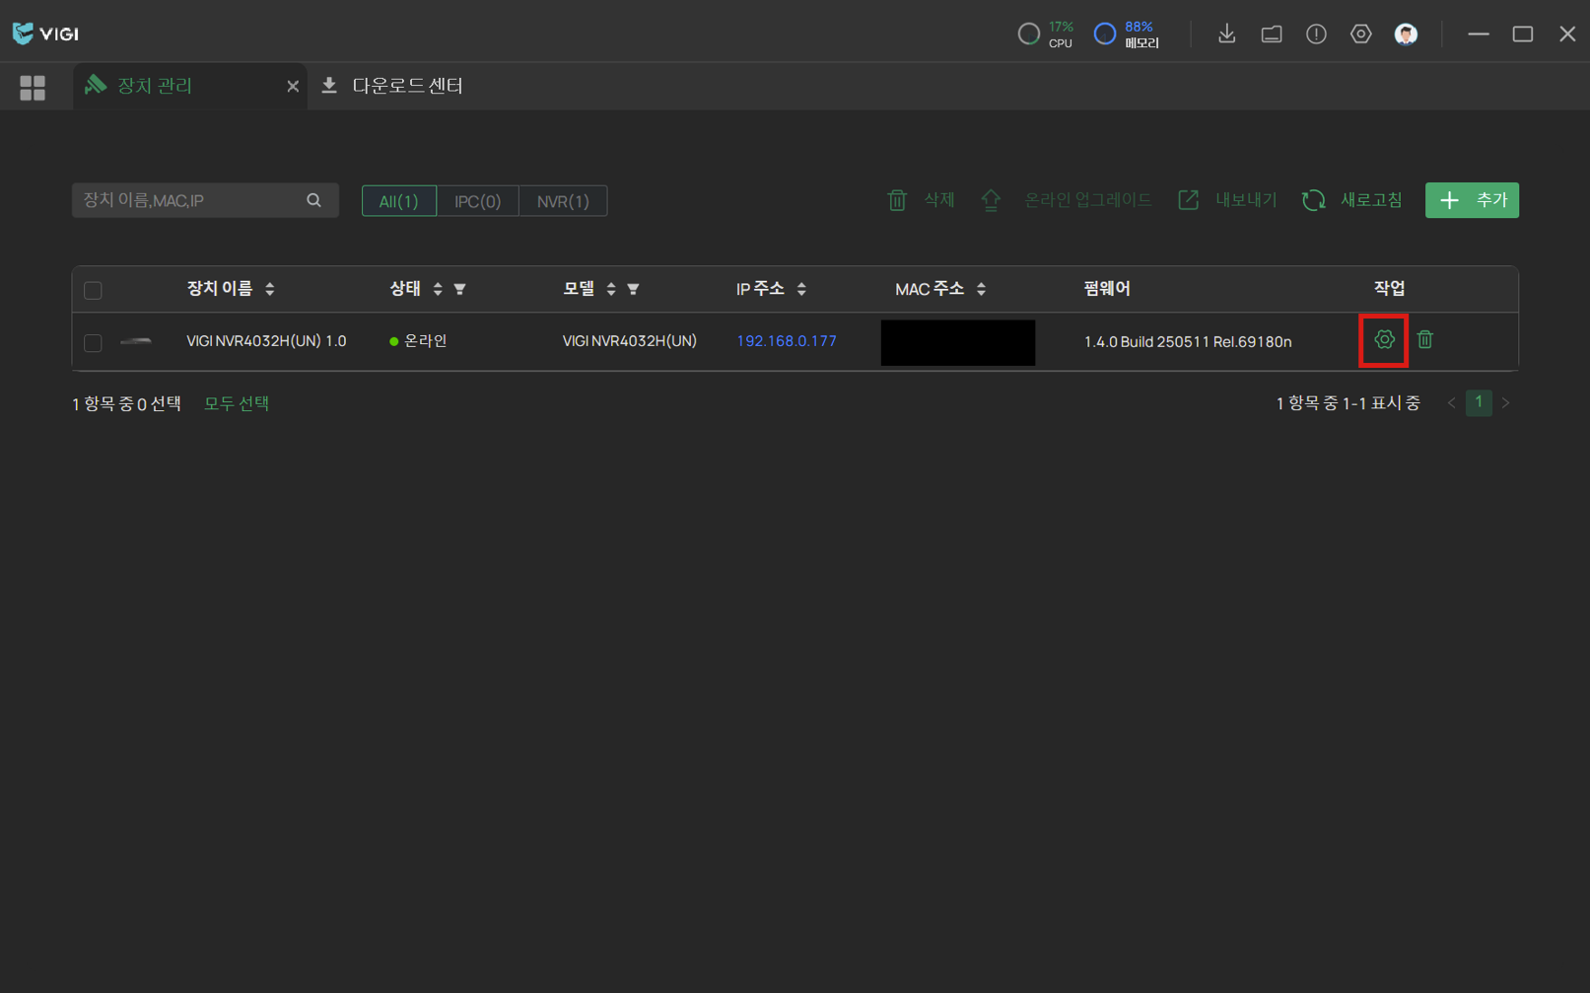Screen dimensions: 1590x993
Task: Tick the checkbox for VIGI NVR4032H row
Action: pos(93,342)
